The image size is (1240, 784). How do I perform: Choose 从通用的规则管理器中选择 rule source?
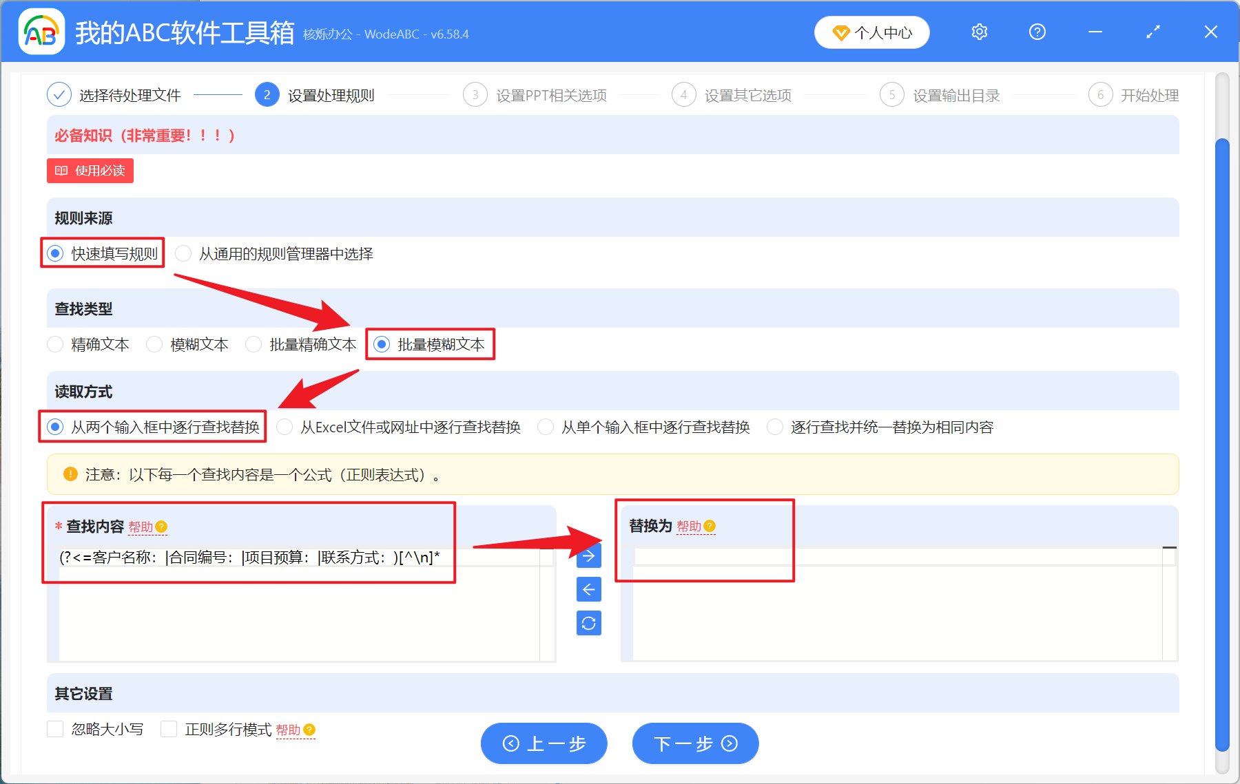pos(183,253)
